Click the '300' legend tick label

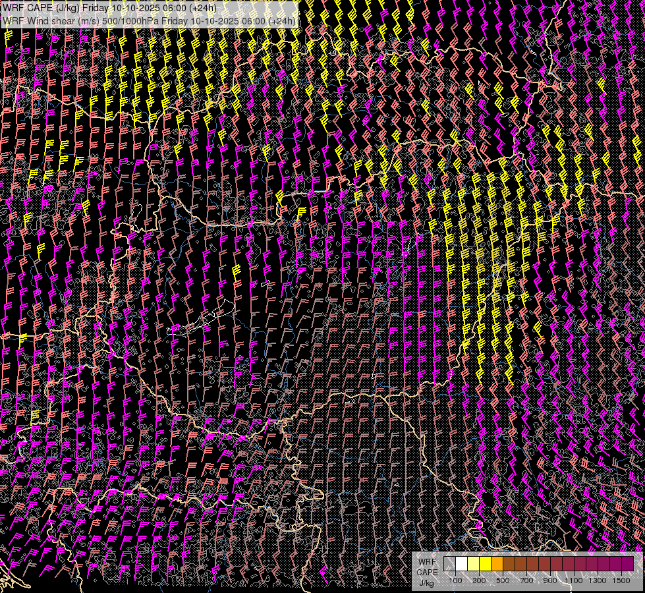[x=479, y=580]
